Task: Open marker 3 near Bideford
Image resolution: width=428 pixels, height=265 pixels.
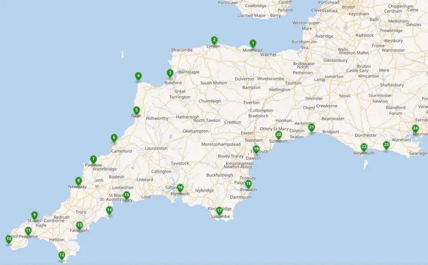Action: (x=170, y=73)
